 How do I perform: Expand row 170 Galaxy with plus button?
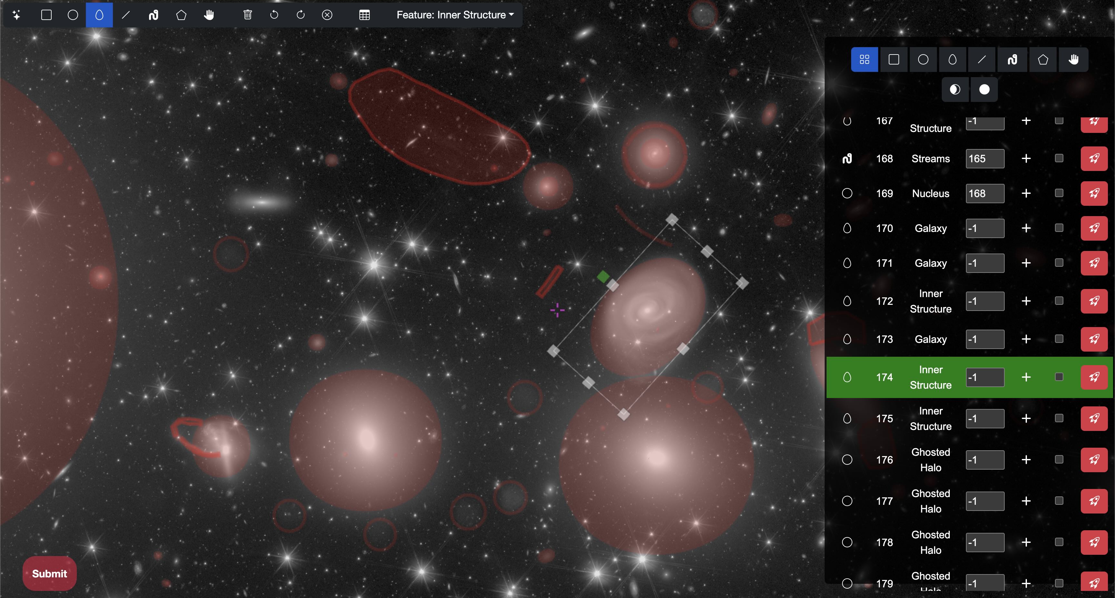pyautogui.click(x=1026, y=228)
